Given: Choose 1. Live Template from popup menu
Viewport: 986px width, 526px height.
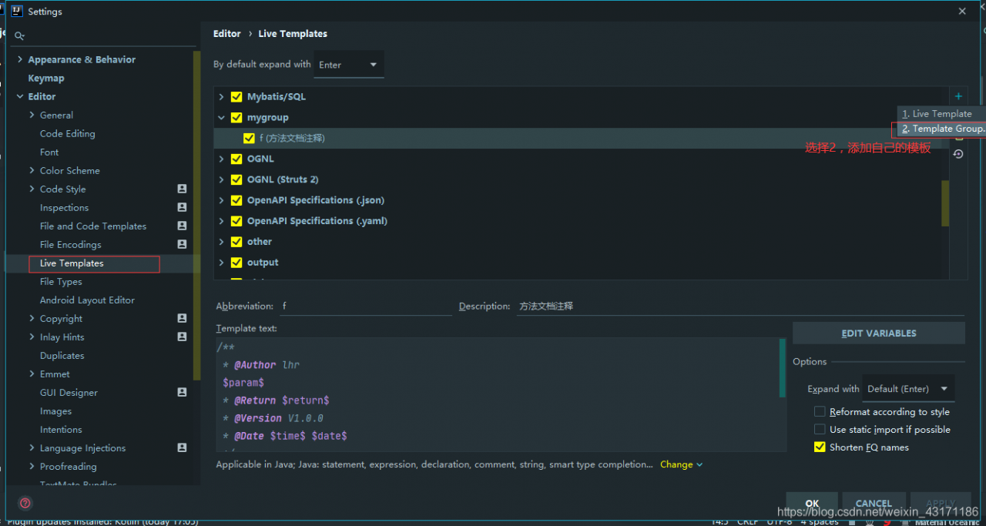Looking at the screenshot, I should pos(941,114).
